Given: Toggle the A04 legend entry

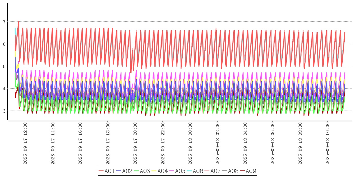Looking at the screenshot, I should coord(162,171).
